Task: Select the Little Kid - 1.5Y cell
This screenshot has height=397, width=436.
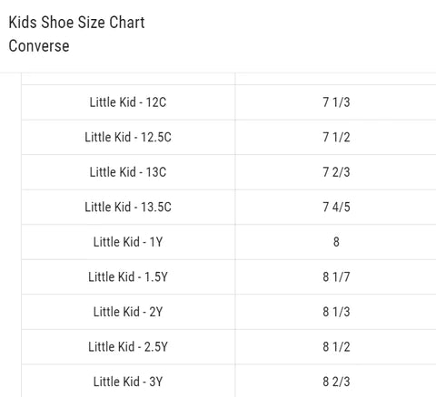Action: [128, 276]
